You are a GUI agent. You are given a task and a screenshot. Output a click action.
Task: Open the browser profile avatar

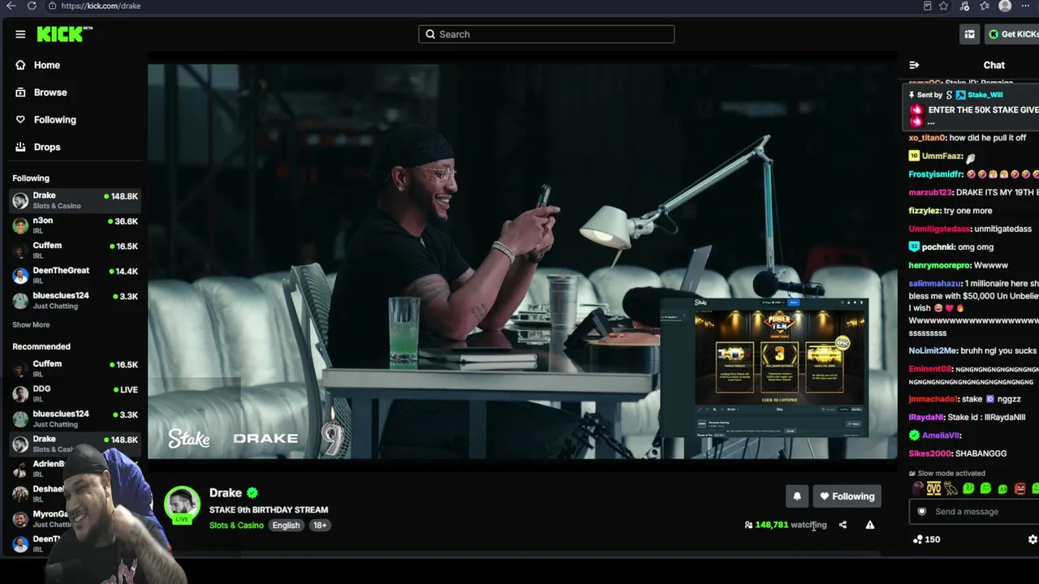tap(1005, 6)
